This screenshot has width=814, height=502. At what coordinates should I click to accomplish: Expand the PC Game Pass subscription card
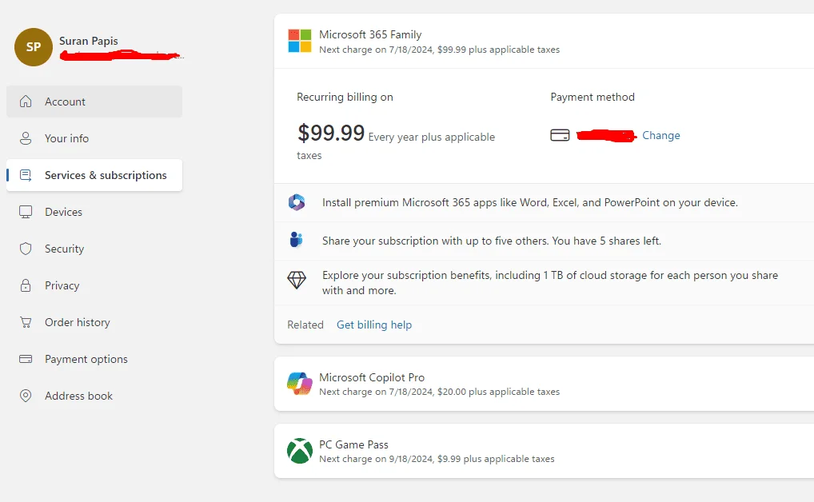coord(544,451)
